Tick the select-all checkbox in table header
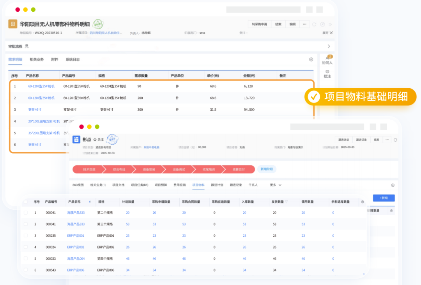Screen dimensions: 421x285 (25, 202)
